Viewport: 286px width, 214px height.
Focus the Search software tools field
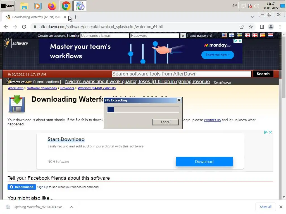click(x=182, y=74)
